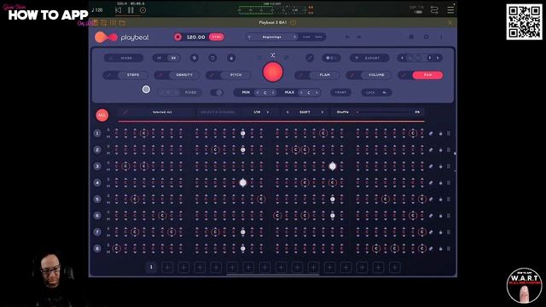Click the pencil icon beside Pitch
This screenshot has width=546, height=307.
coord(212,75)
